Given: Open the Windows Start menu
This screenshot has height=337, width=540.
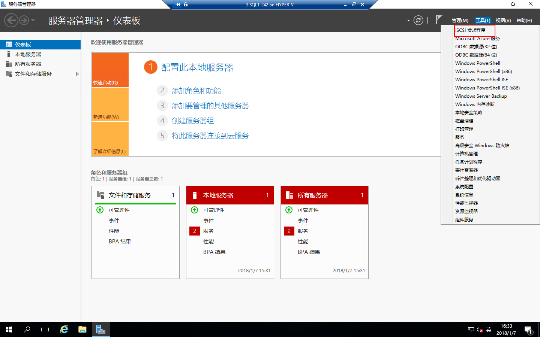Looking at the screenshot, I should [9, 330].
